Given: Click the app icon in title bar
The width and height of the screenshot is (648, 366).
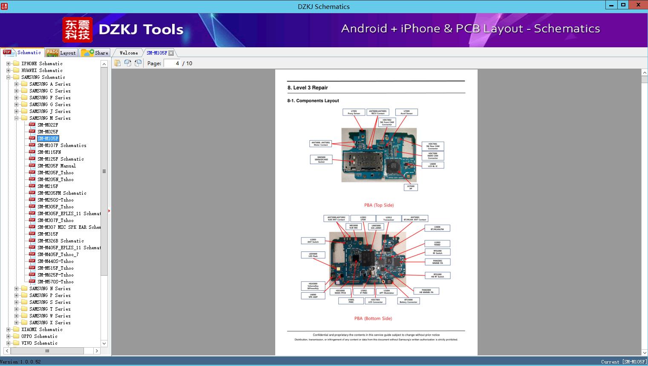Looking at the screenshot, I should coord(4,6).
